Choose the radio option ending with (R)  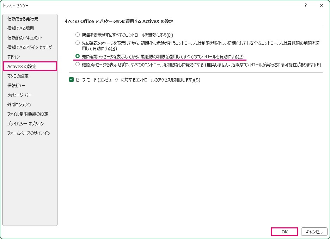(x=78, y=43)
